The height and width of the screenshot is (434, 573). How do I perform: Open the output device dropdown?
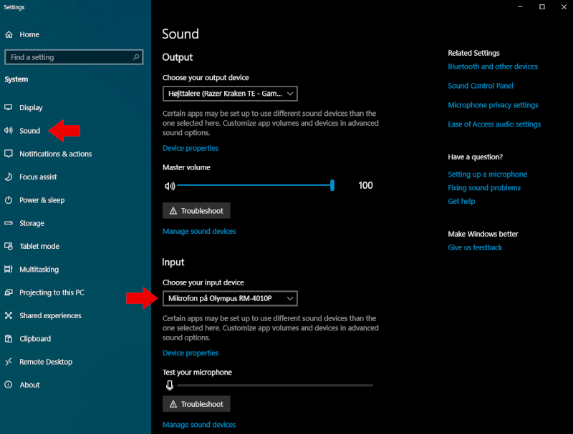tap(230, 94)
